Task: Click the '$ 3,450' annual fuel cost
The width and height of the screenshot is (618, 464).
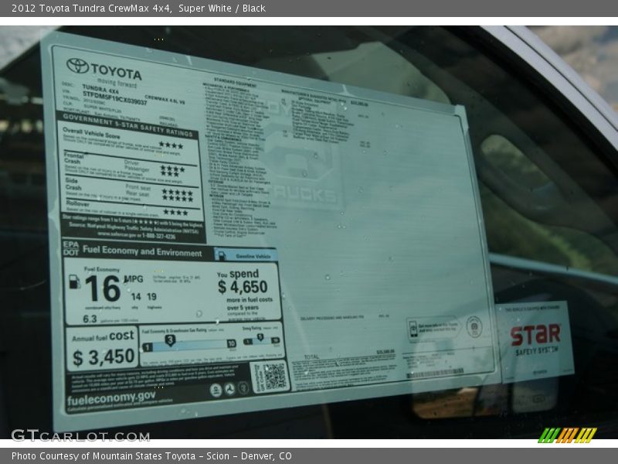Action: [x=104, y=357]
